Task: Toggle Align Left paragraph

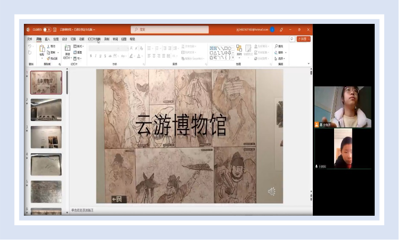Action: point(149,56)
